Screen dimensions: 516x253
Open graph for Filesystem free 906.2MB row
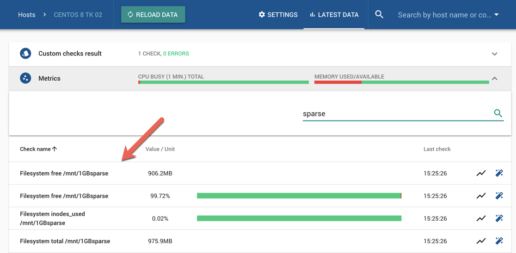(x=481, y=173)
